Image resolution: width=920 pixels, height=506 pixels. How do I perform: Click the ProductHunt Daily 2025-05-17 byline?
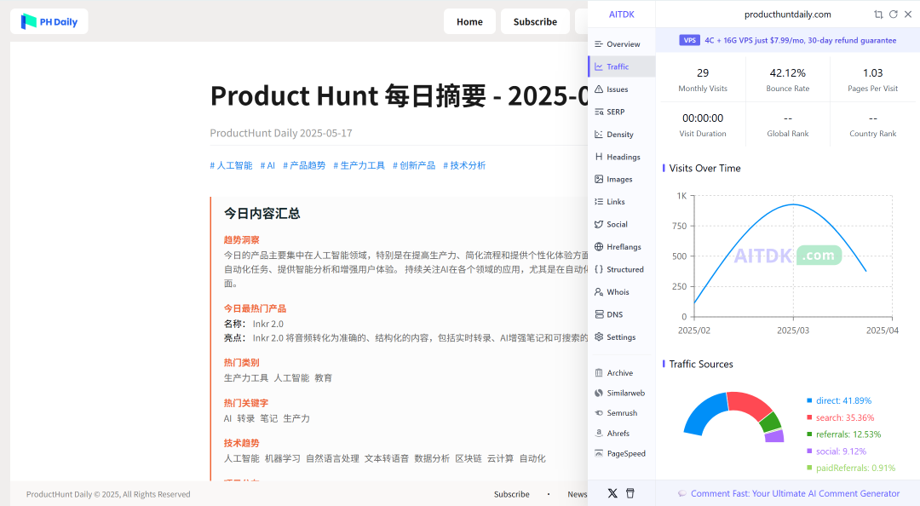(x=281, y=133)
